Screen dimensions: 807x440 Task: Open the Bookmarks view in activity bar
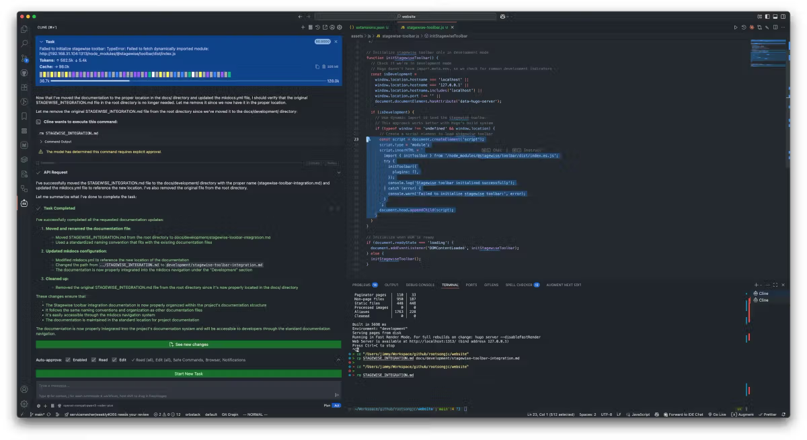coord(24,116)
